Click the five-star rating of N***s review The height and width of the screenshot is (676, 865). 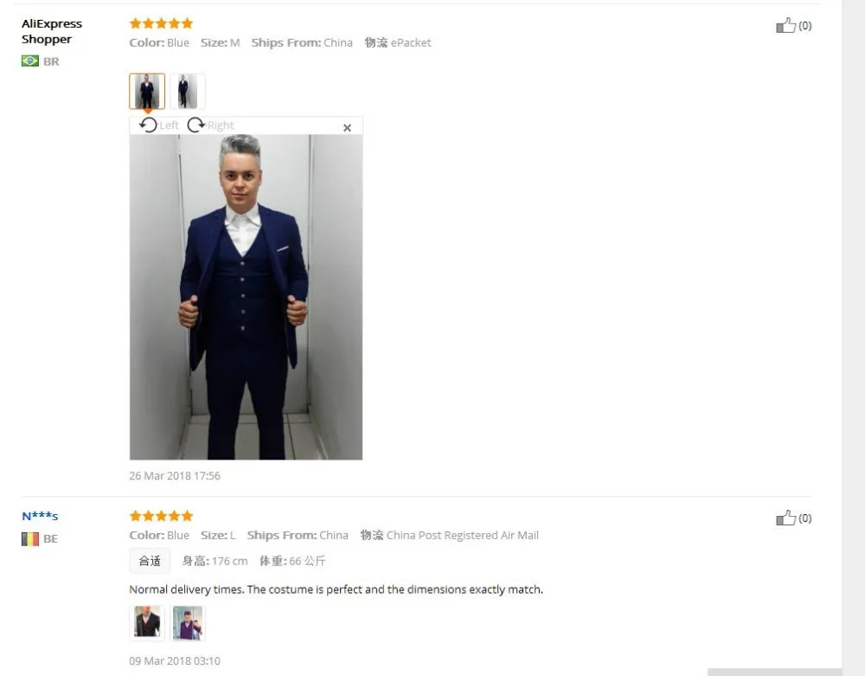tap(161, 516)
